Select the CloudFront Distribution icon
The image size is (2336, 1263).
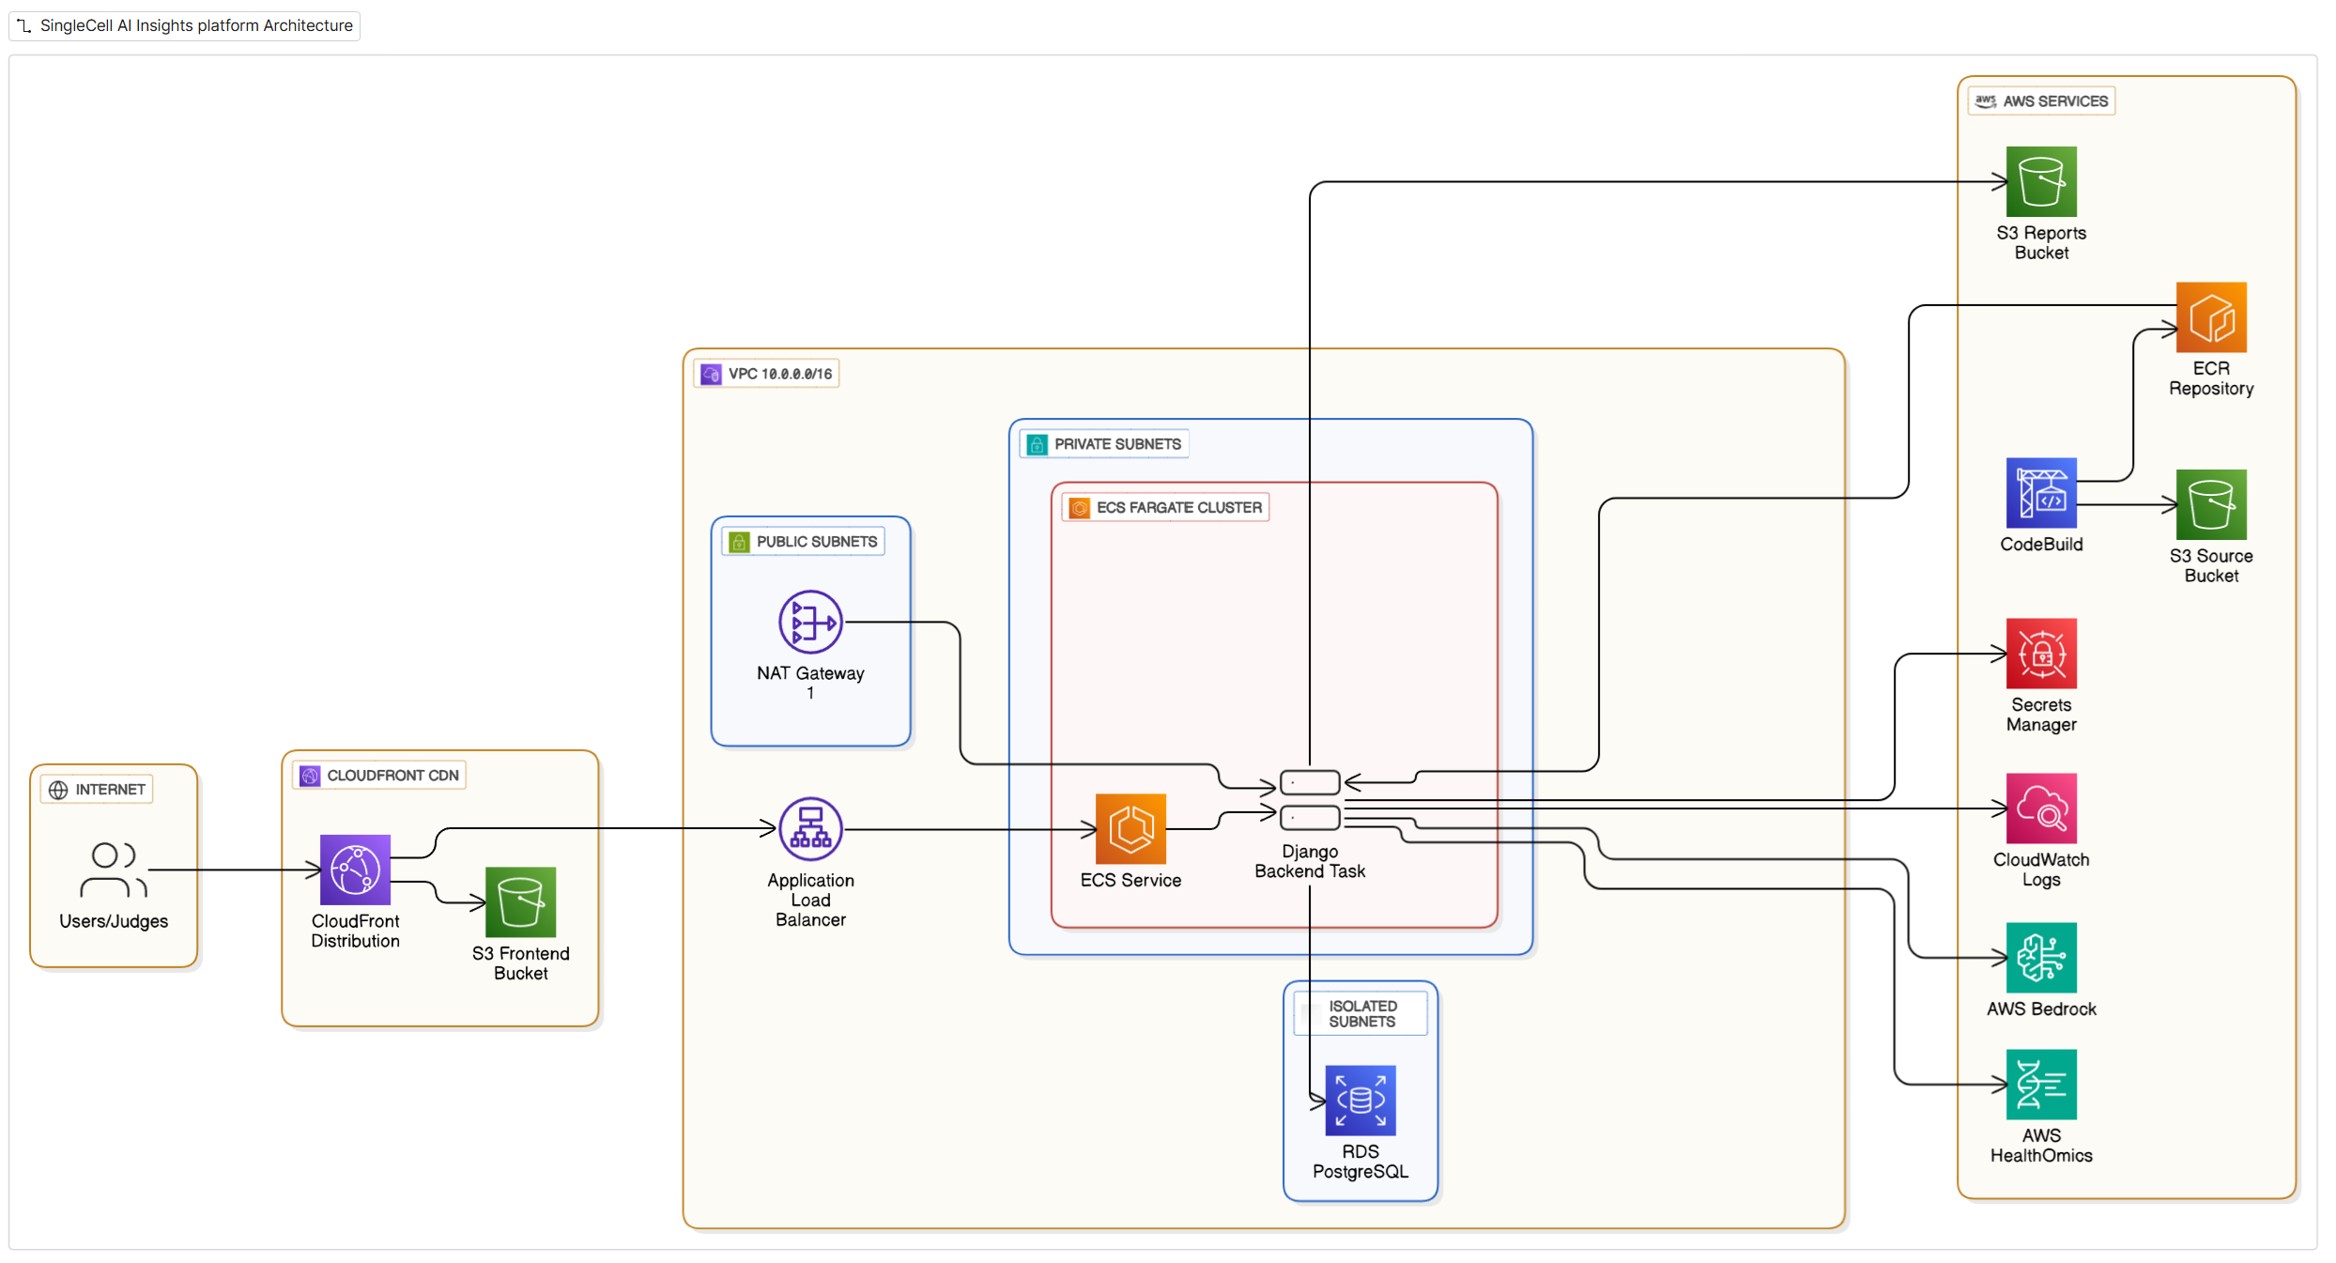click(x=355, y=870)
